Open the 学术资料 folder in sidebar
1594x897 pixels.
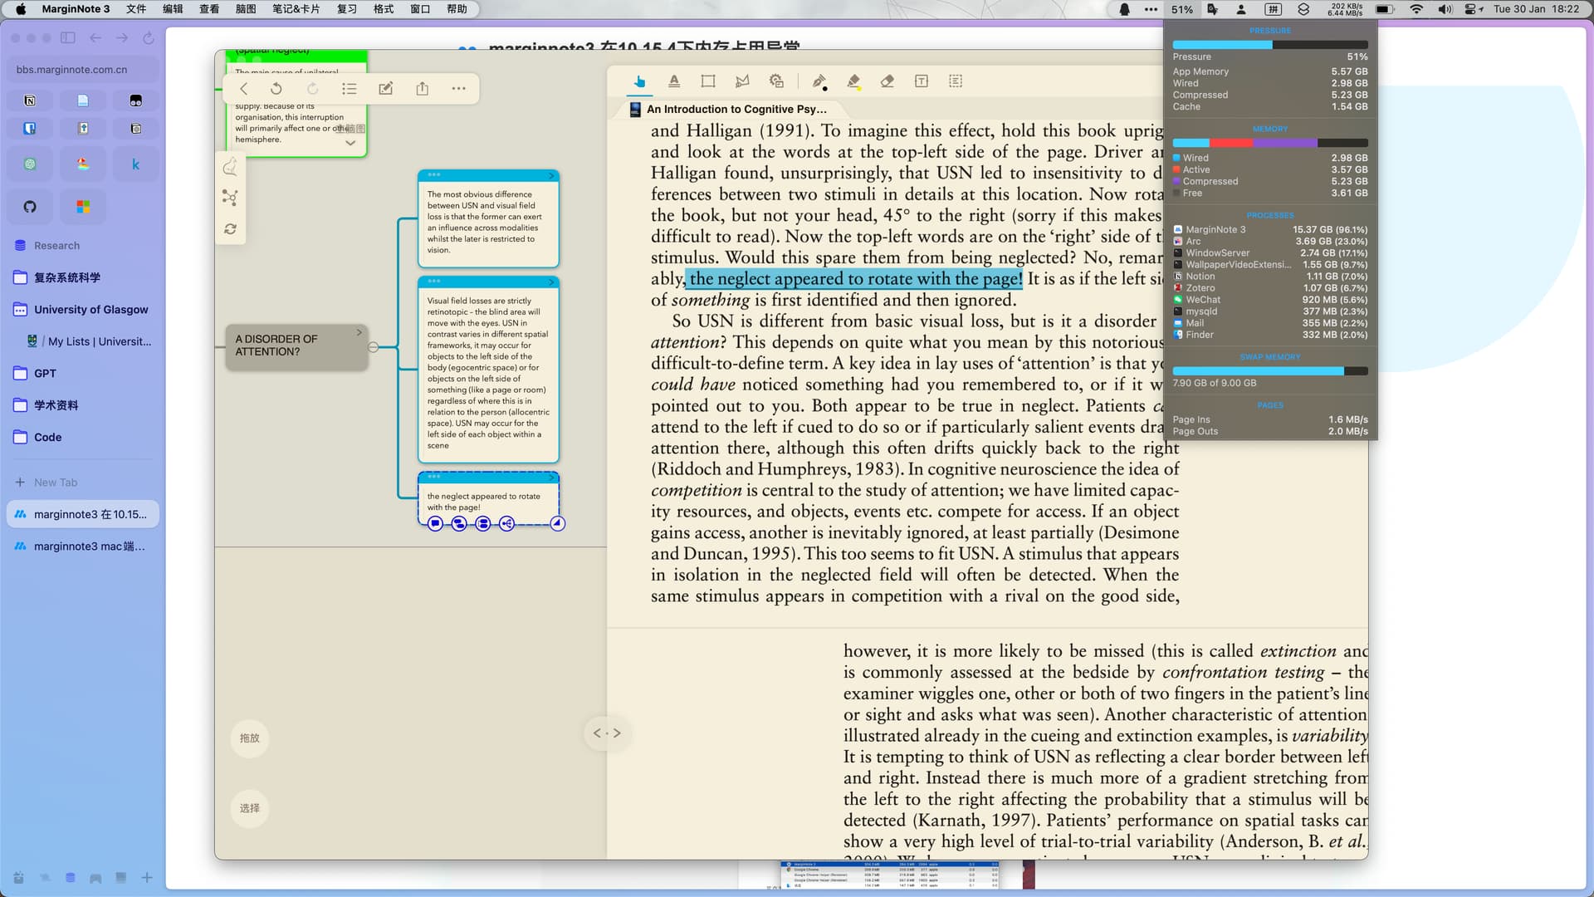[83, 405]
